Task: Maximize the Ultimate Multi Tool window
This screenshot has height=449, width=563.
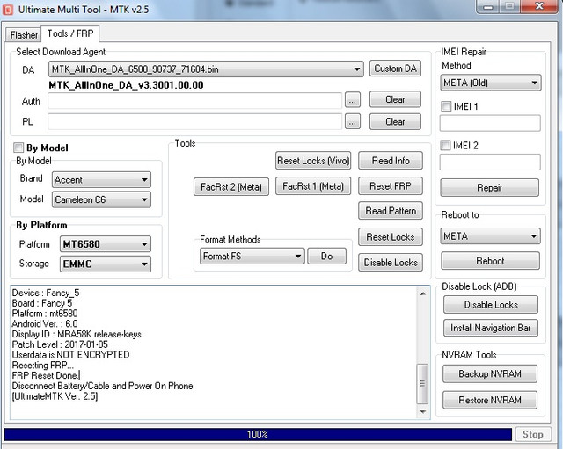Action: pos(509,6)
